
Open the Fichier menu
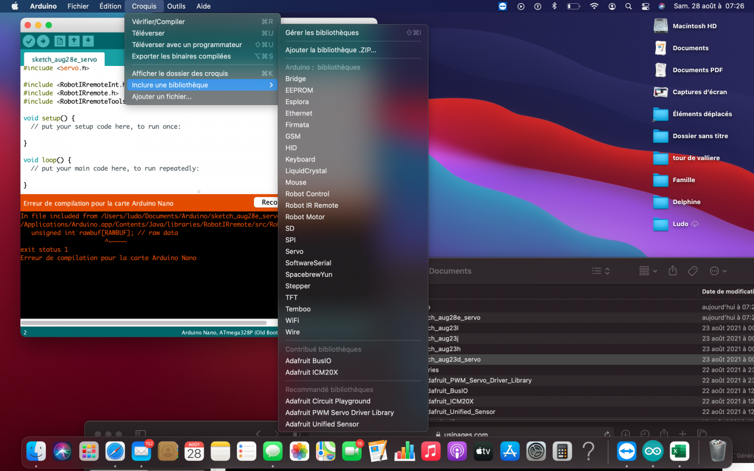[79, 6]
